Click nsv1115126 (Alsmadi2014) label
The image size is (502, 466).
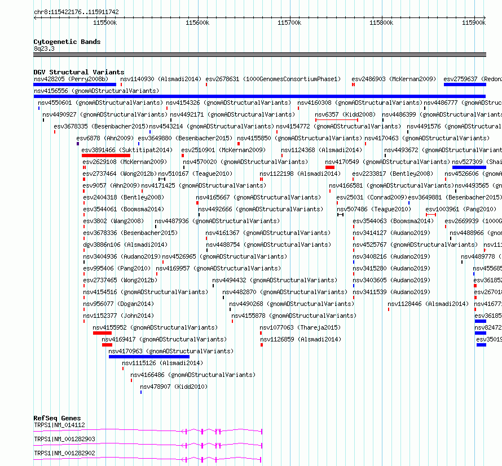click(x=162, y=363)
